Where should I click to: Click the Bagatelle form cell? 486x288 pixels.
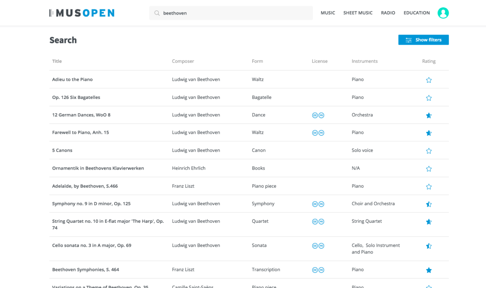tap(262, 97)
